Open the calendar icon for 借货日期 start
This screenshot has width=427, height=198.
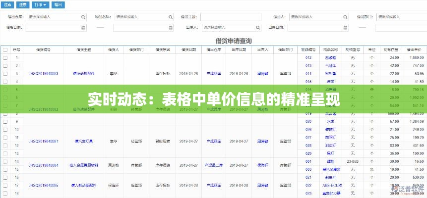pyautogui.click(x=83, y=27)
